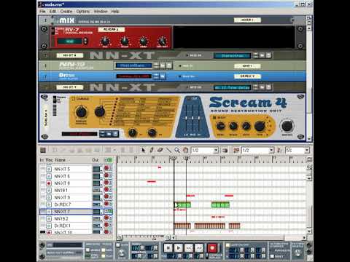Click the Master knob on Scream 4
This screenshot has height=262, width=350.
click(x=287, y=126)
